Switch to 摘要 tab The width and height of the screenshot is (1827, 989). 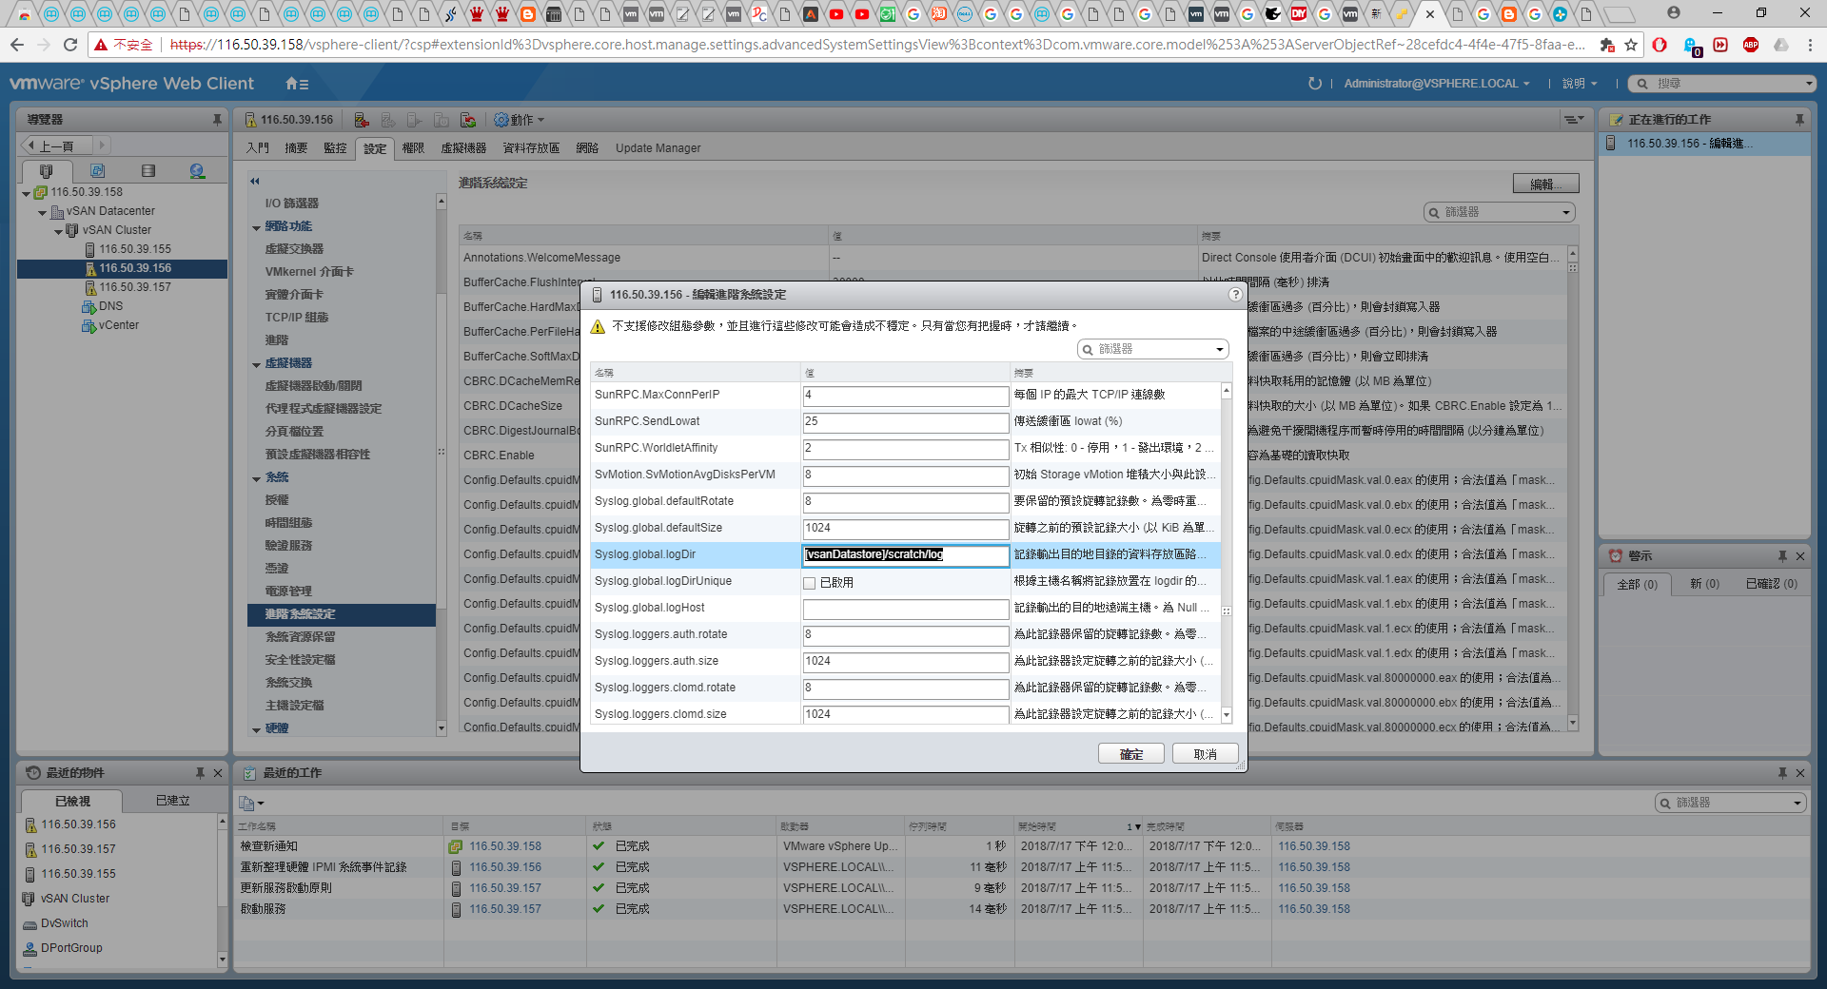(x=296, y=148)
